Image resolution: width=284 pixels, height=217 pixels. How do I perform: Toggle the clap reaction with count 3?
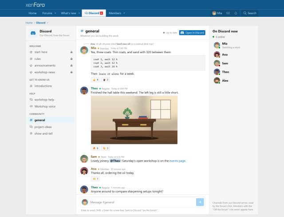coord(106,148)
